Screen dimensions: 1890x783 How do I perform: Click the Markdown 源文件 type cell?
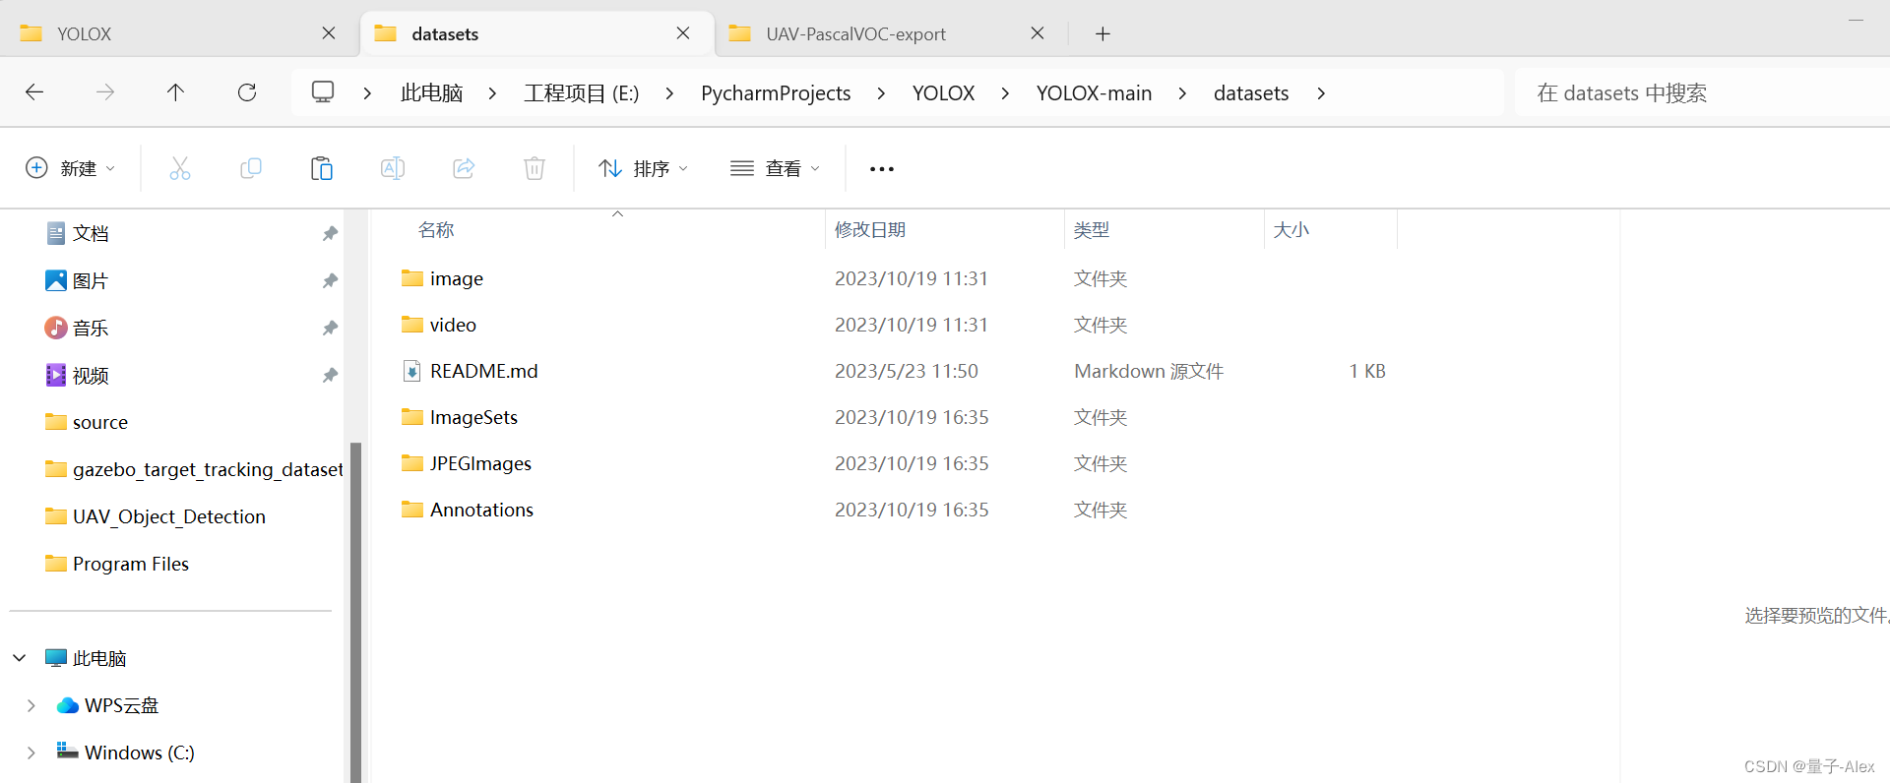click(x=1149, y=371)
